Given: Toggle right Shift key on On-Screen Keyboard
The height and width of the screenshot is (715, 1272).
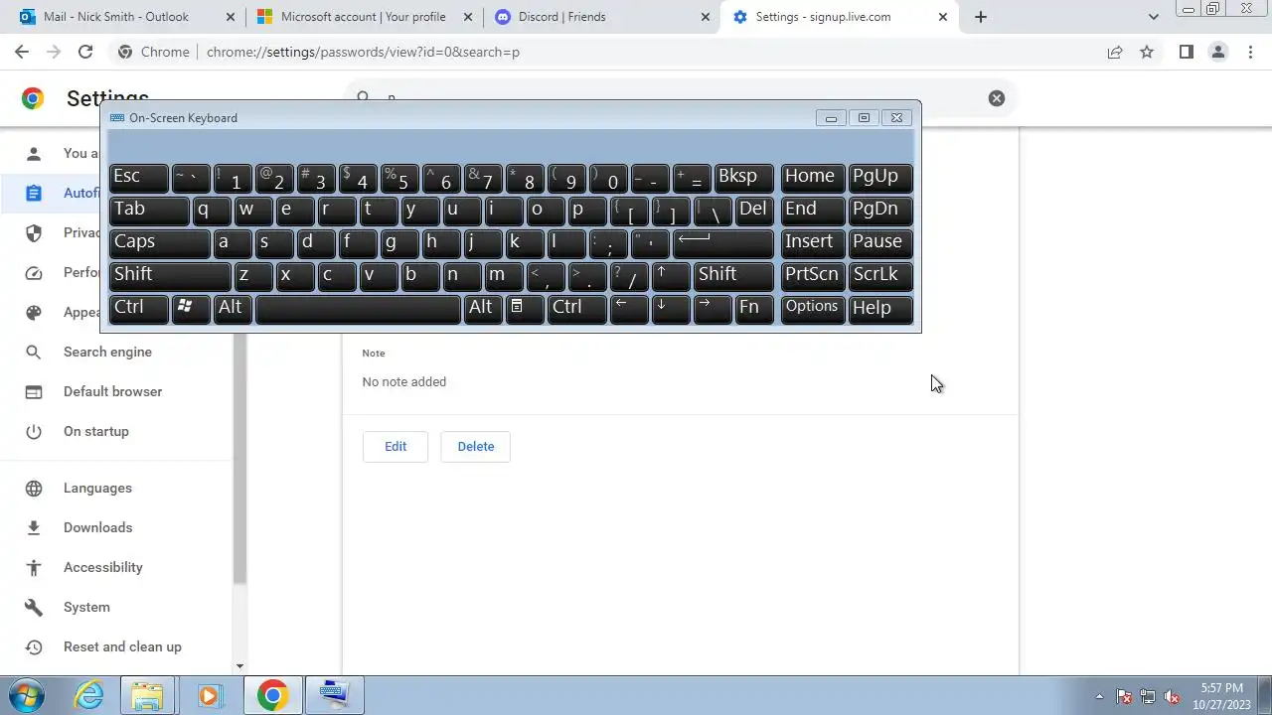Looking at the screenshot, I should 733,276.
